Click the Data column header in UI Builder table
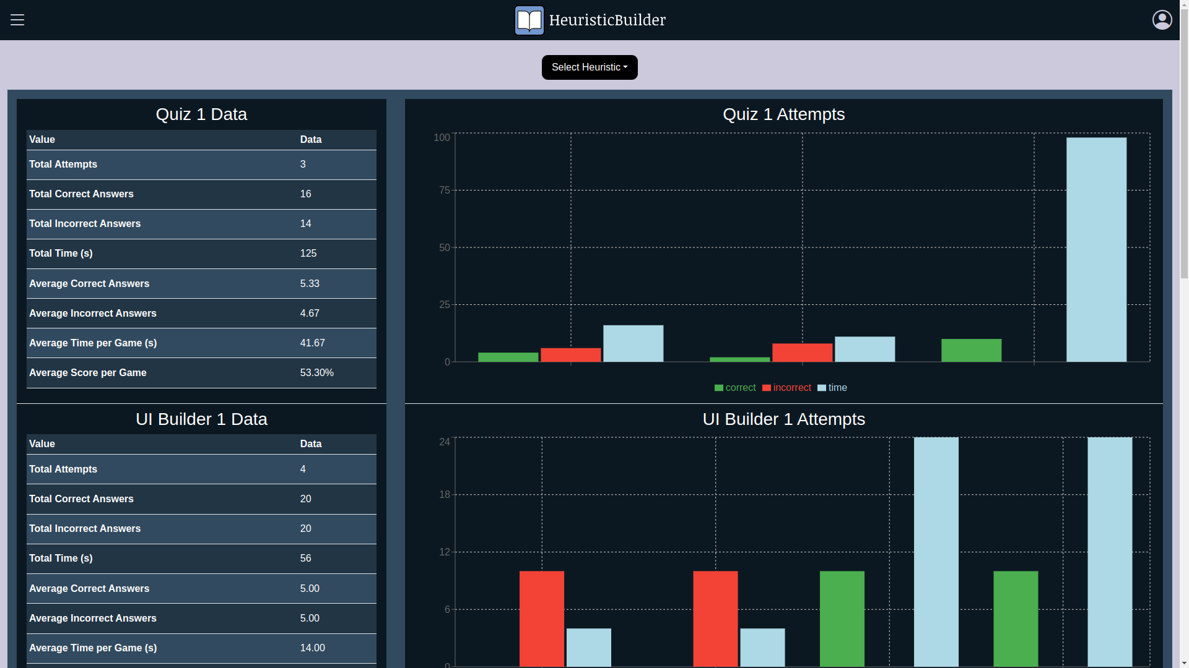The height and width of the screenshot is (668, 1189). 311,444
